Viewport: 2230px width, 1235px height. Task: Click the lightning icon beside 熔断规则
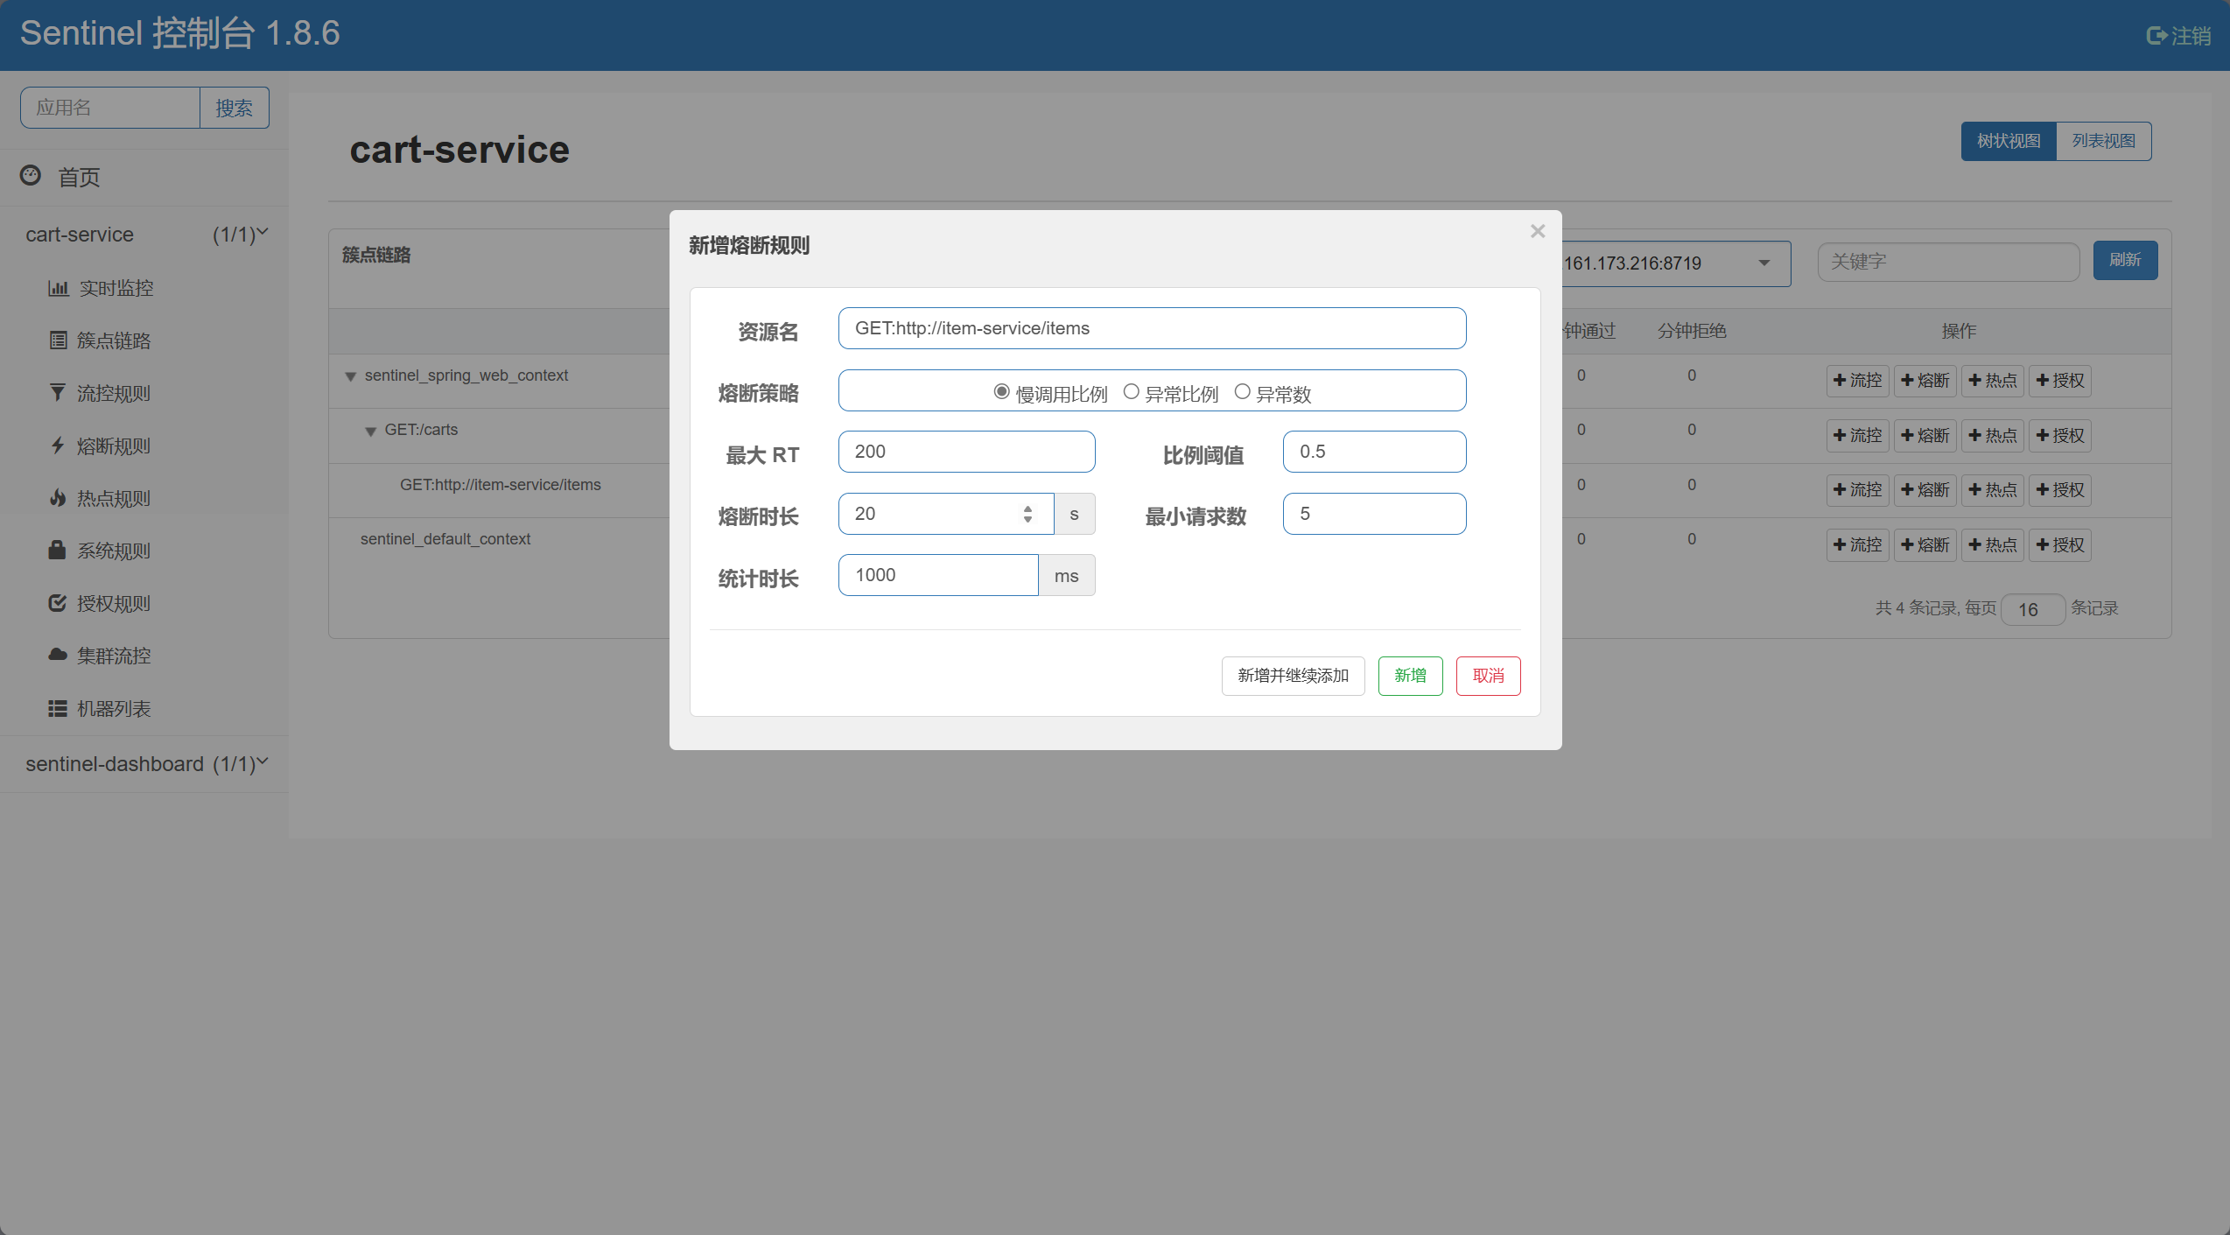pyautogui.click(x=58, y=446)
